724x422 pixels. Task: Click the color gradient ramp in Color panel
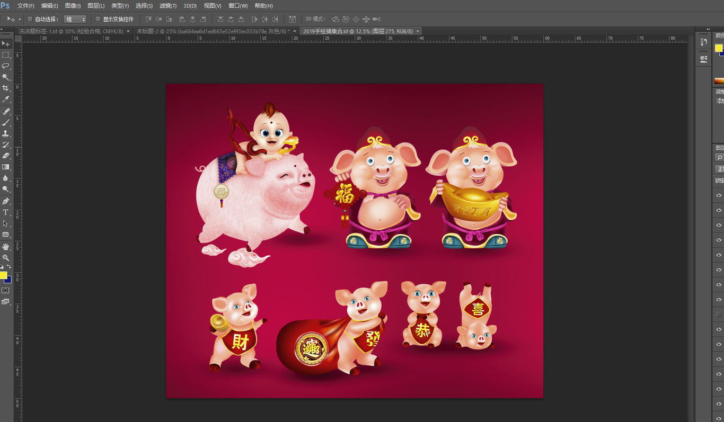719,81
